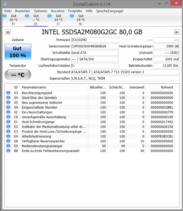Click the Parametername column header

(x=54, y=87)
